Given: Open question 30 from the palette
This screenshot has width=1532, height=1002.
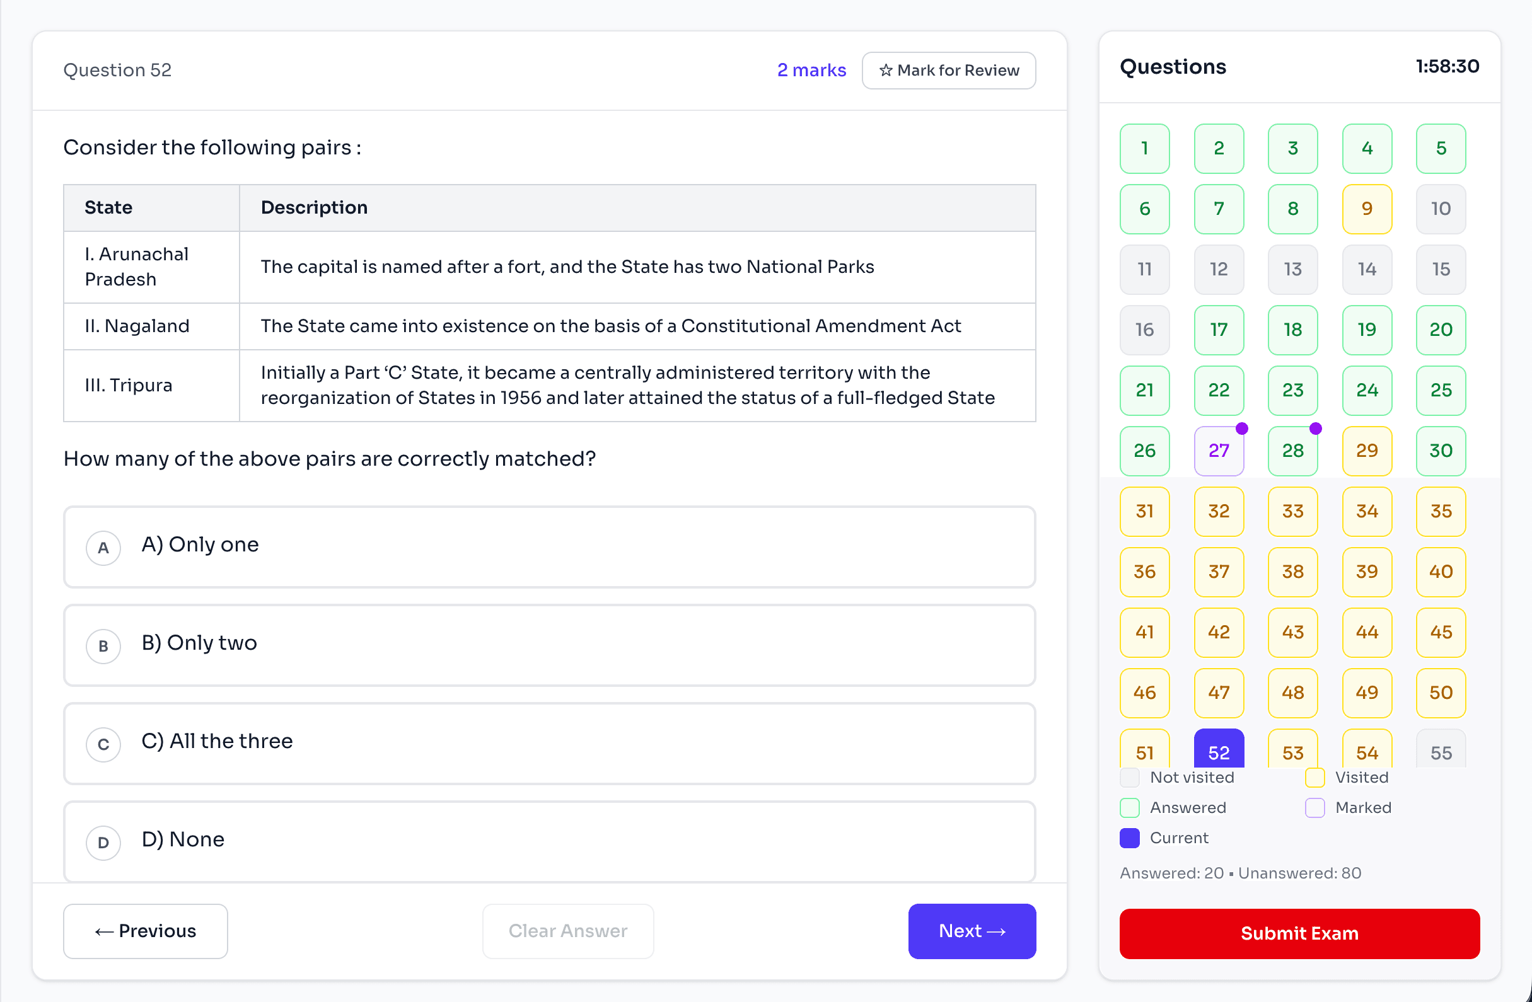Looking at the screenshot, I should click(1441, 451).
